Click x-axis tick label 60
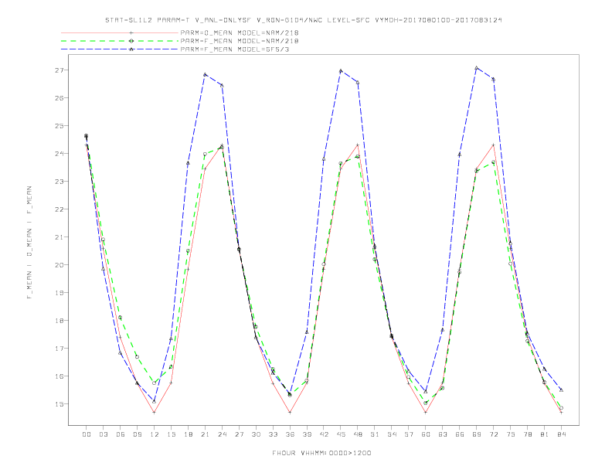612x473 pixels. (x=426, y=434)
